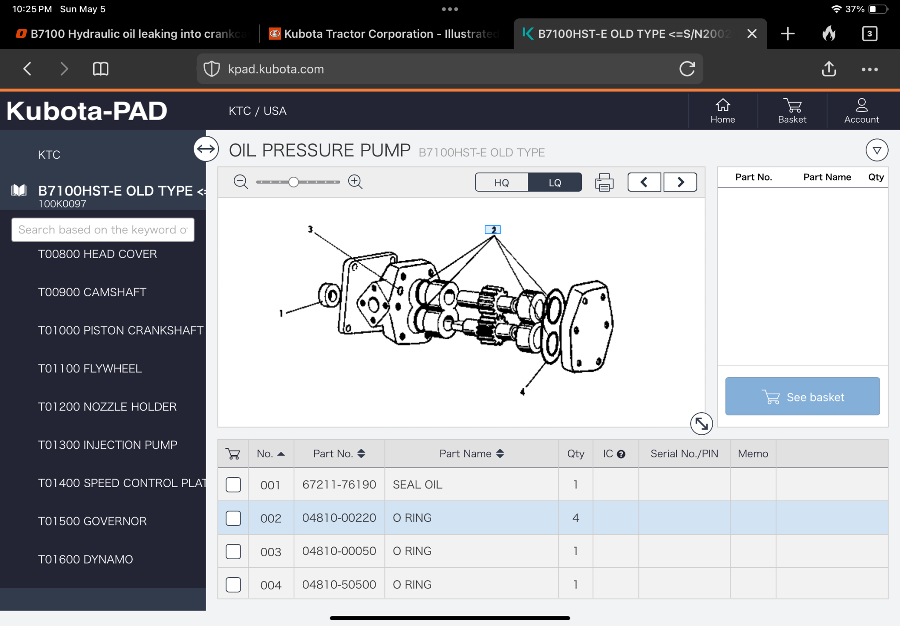Open T01100 FLYWHEEL section

90,369
